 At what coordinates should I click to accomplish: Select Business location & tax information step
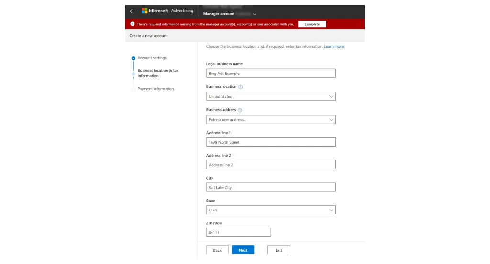158,73
